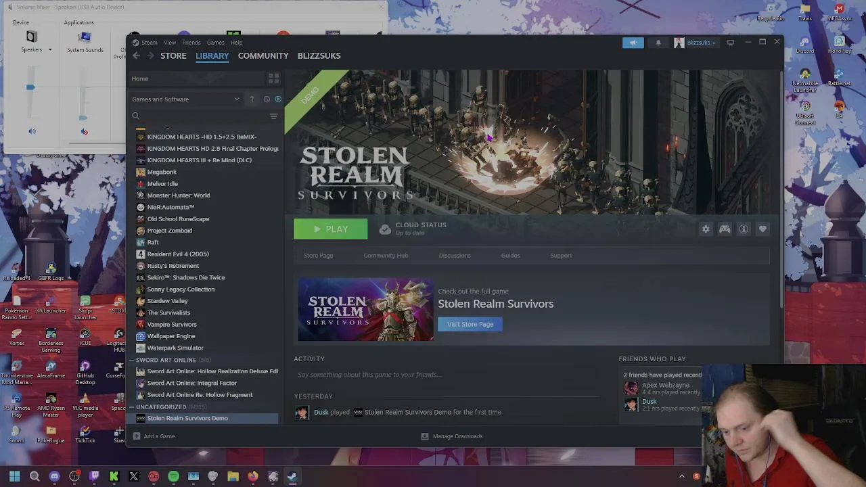Open the Games and Software filter dropdown
The width and height of the screenshot is (866, 487).
pyautogui.click(x=186, y=99)
